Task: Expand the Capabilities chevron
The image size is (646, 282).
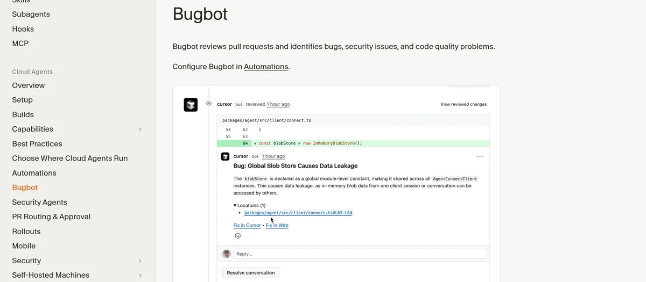Action: pyautogui.click(x=140, y=129)
